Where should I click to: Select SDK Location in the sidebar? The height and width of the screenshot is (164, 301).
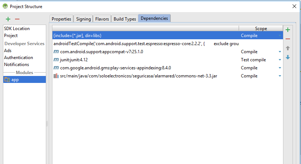pos(17,29)
